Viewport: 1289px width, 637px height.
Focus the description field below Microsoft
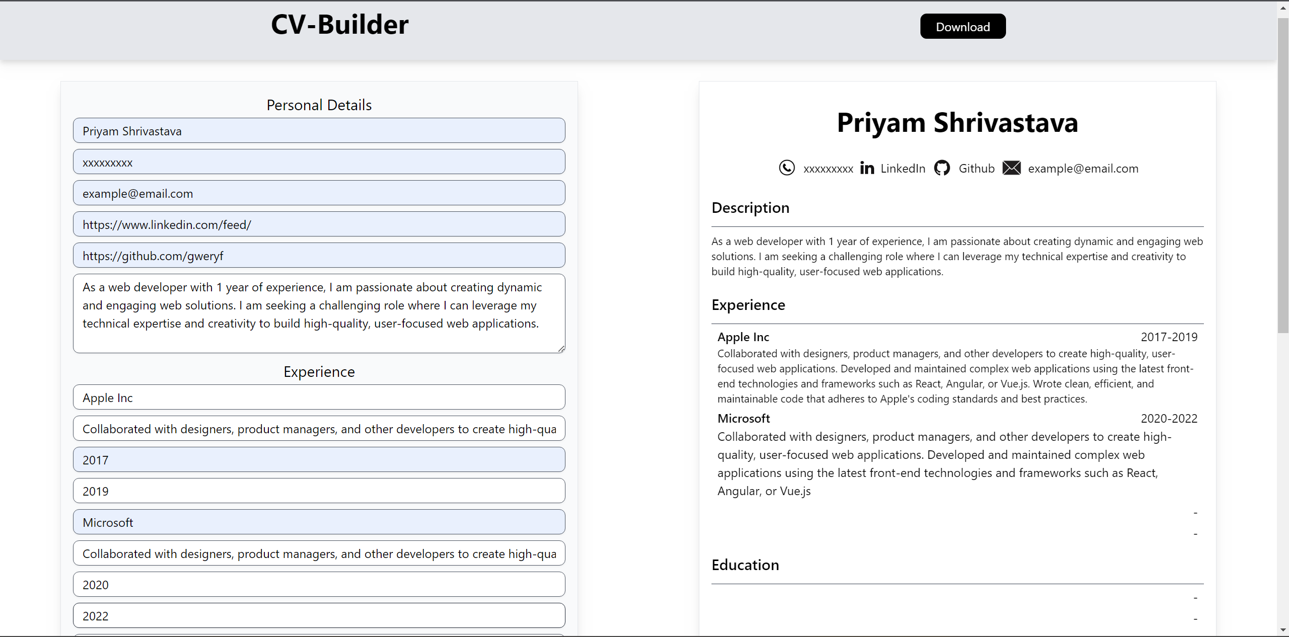[x=319, y=553]
